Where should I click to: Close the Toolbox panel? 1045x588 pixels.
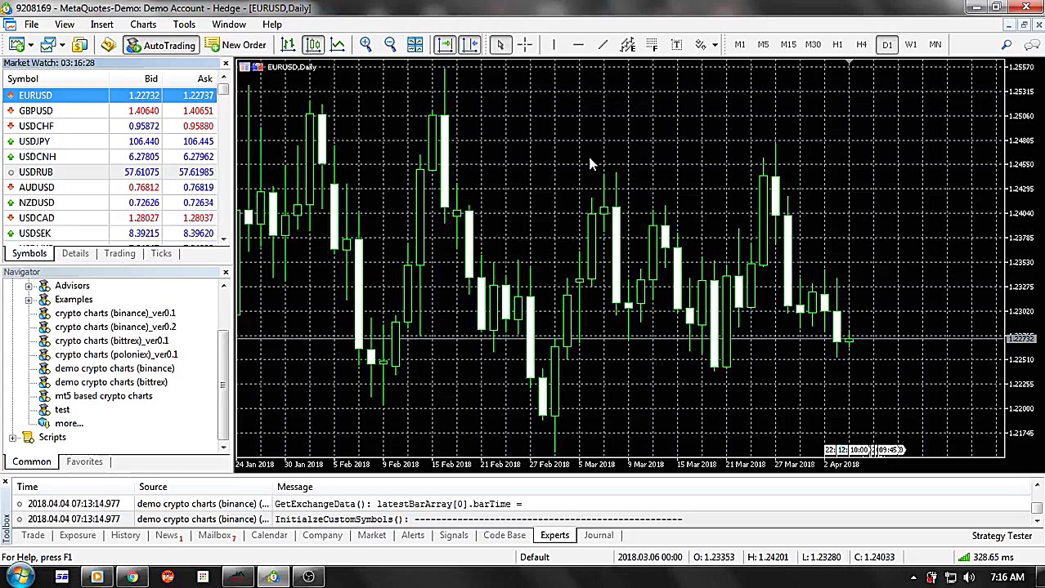click(6, 483)
